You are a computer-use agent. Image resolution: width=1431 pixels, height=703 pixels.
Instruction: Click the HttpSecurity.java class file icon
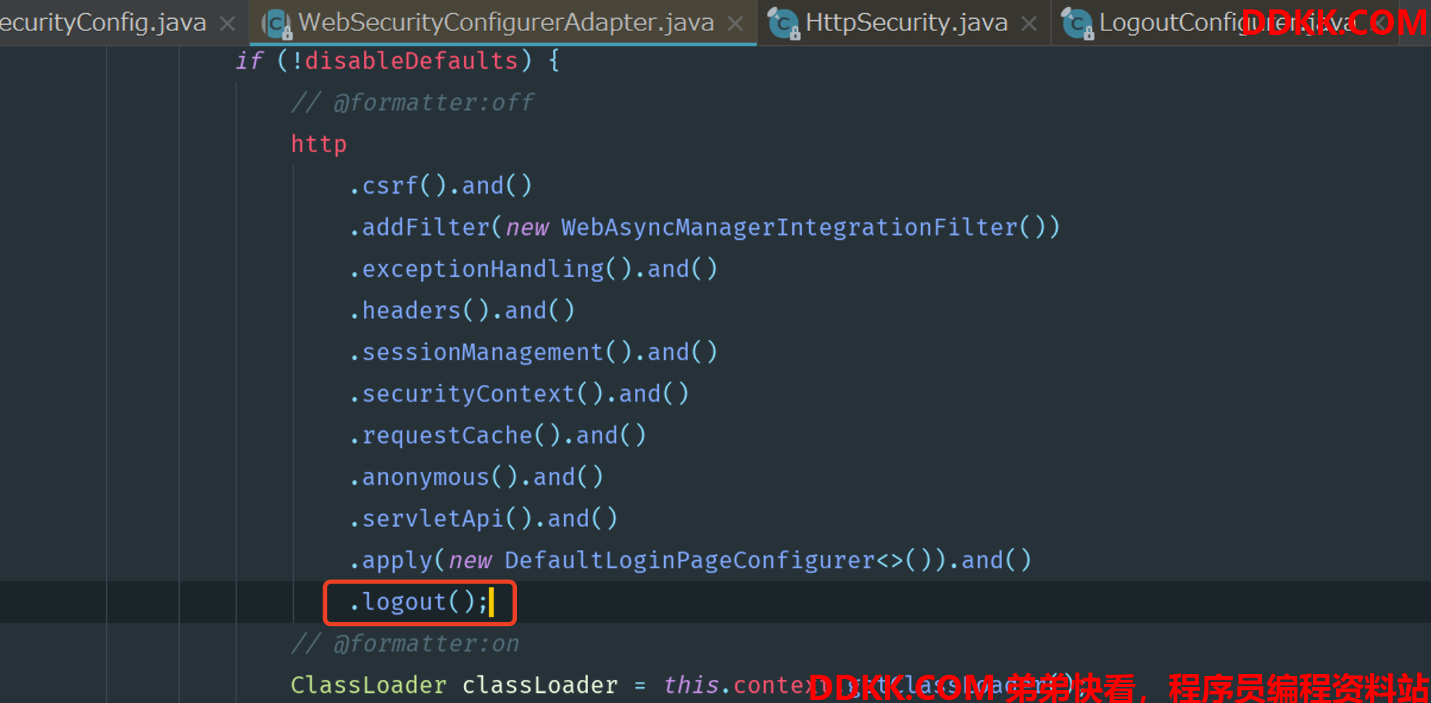point(784,23)
